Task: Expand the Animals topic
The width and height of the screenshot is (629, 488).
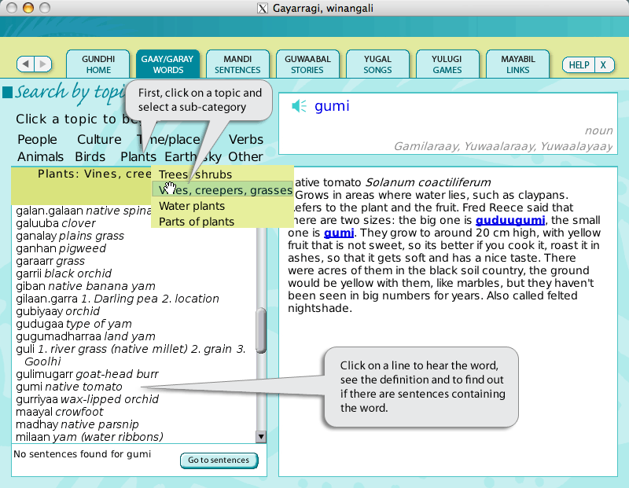Action: (40, 157)
